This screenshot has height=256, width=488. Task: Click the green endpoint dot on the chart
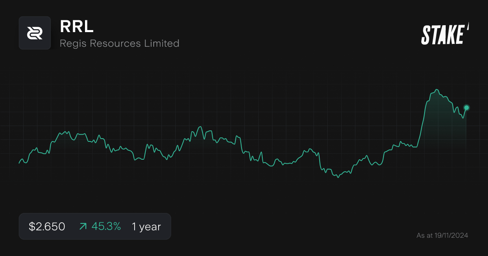click(x=466, y=108)
